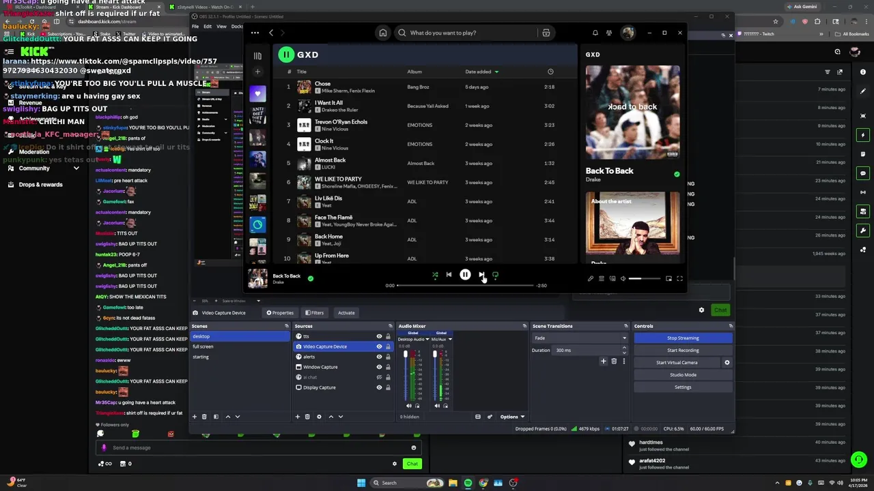This screenshot has width=874, height=491.
Task: Increase transition Duration with stepper arrow
Action: tap(624, 348)
